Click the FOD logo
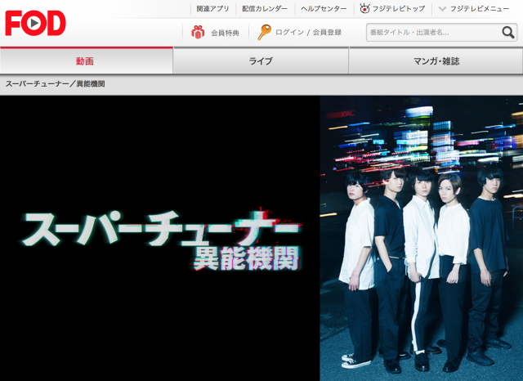The image size is (523, 381). click(x=35, y=23)
